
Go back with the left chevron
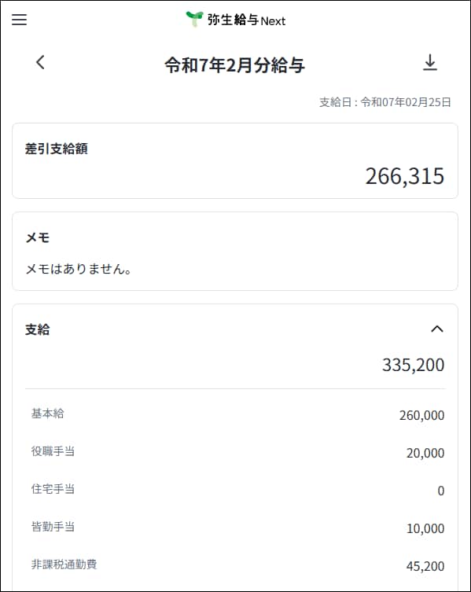[x=40, y=62]
